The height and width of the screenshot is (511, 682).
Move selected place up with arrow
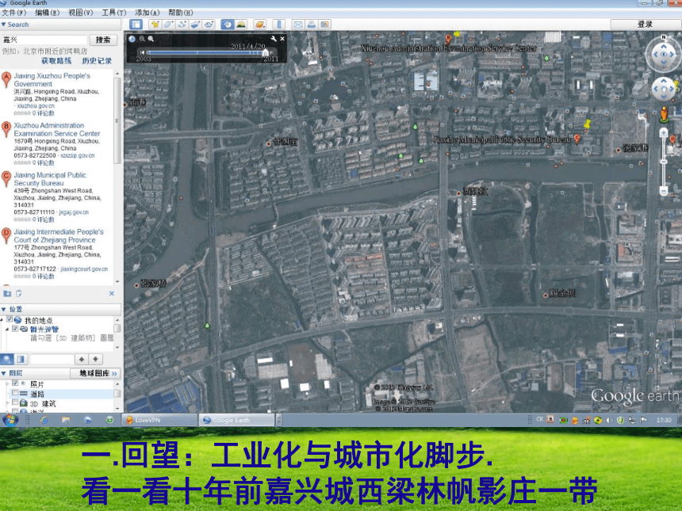(x=82, y=360)
